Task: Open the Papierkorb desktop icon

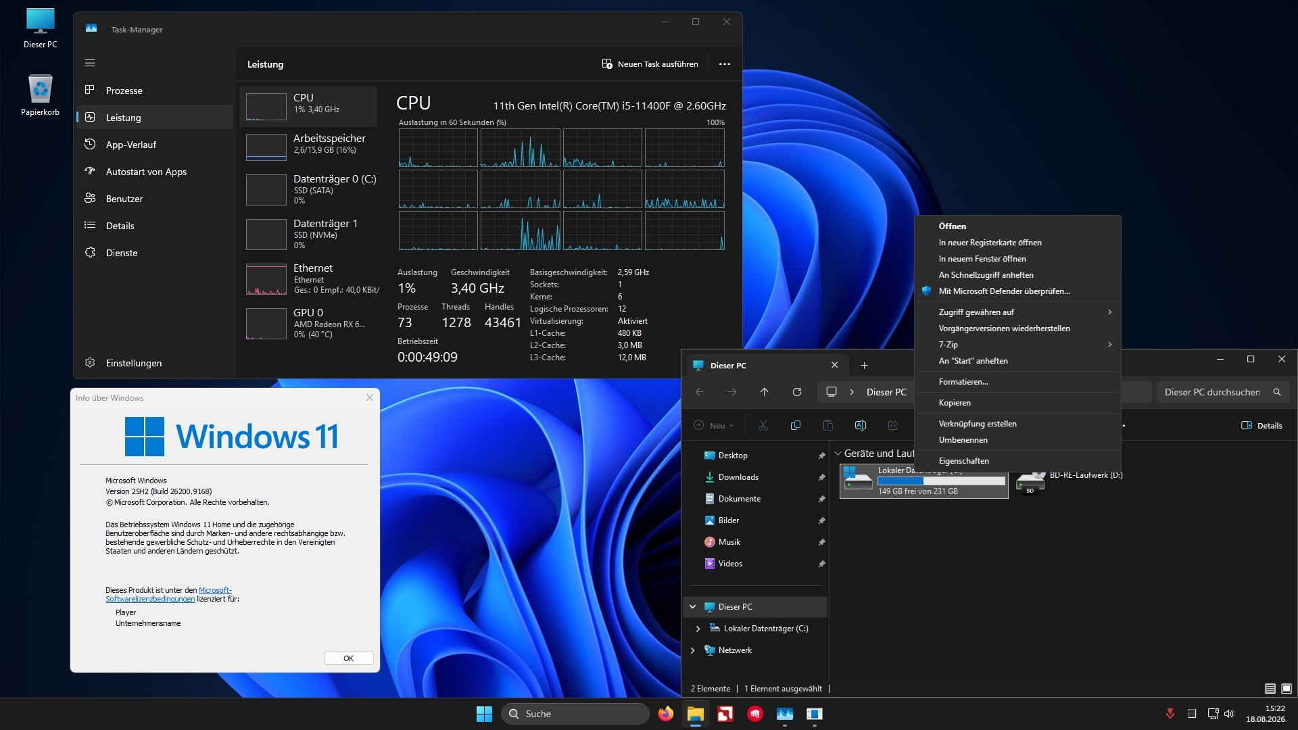Action: point(41,95)
